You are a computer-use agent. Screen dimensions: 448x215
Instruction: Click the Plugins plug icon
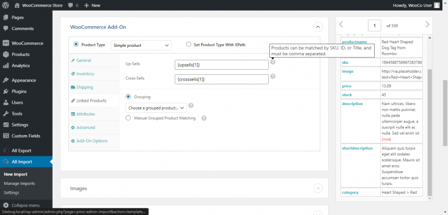[6, 92]
